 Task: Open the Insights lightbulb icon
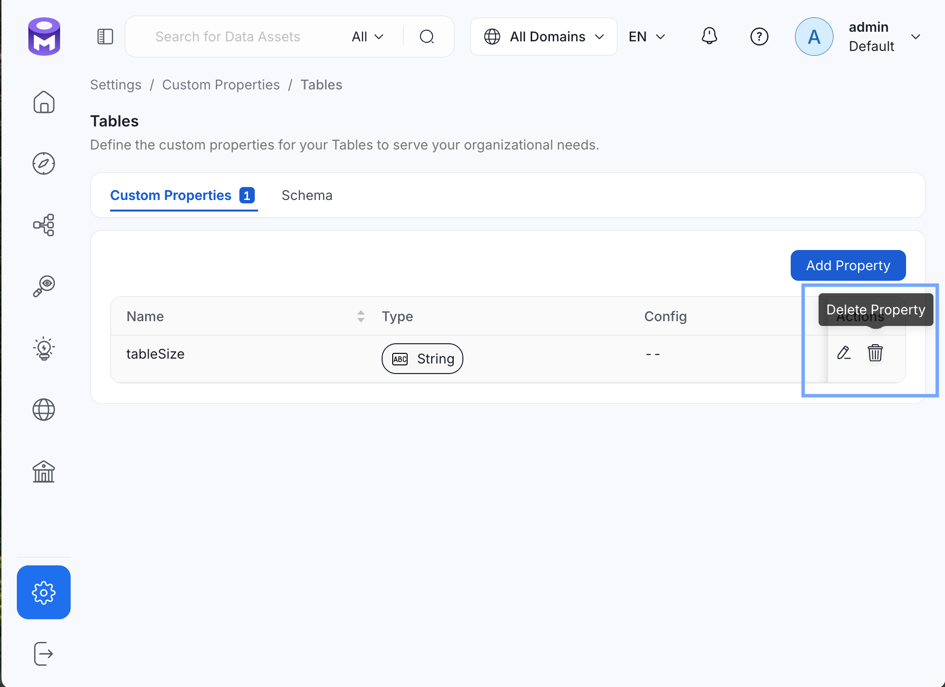click(44, 348)
